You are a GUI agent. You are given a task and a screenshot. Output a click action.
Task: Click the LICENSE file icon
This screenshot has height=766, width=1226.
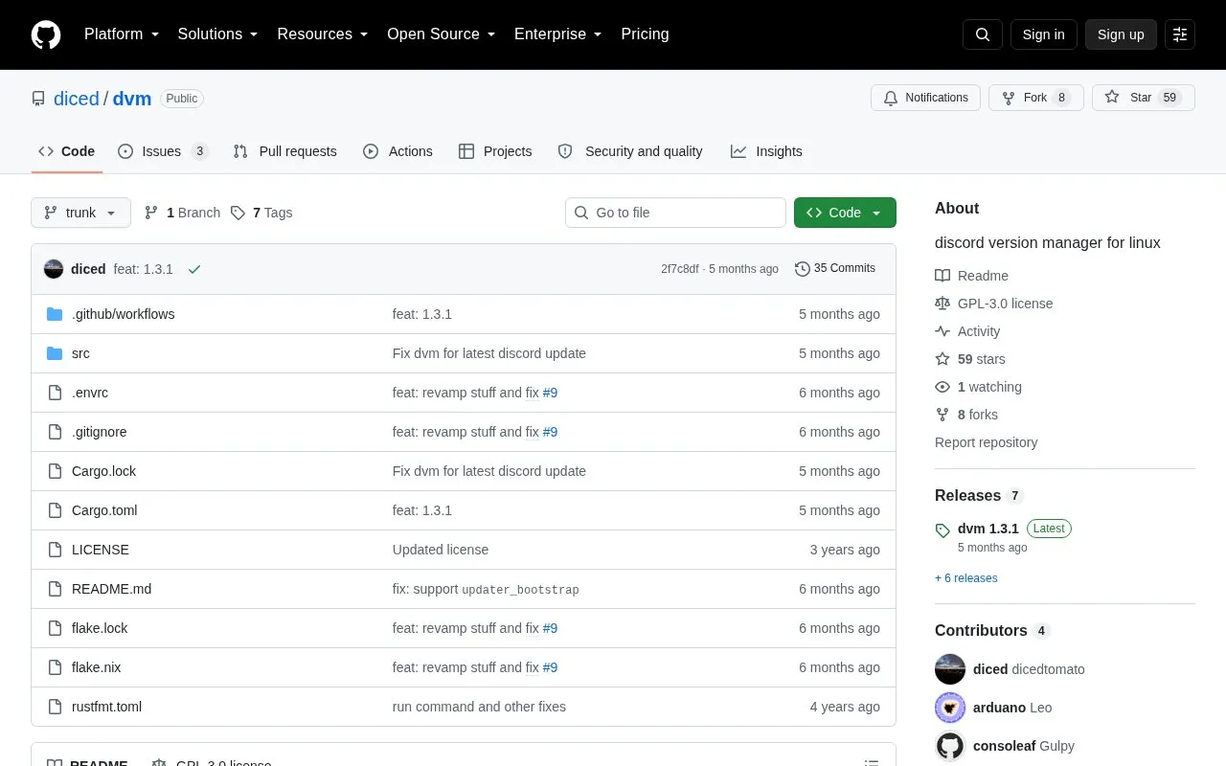(x=55, y=550)
